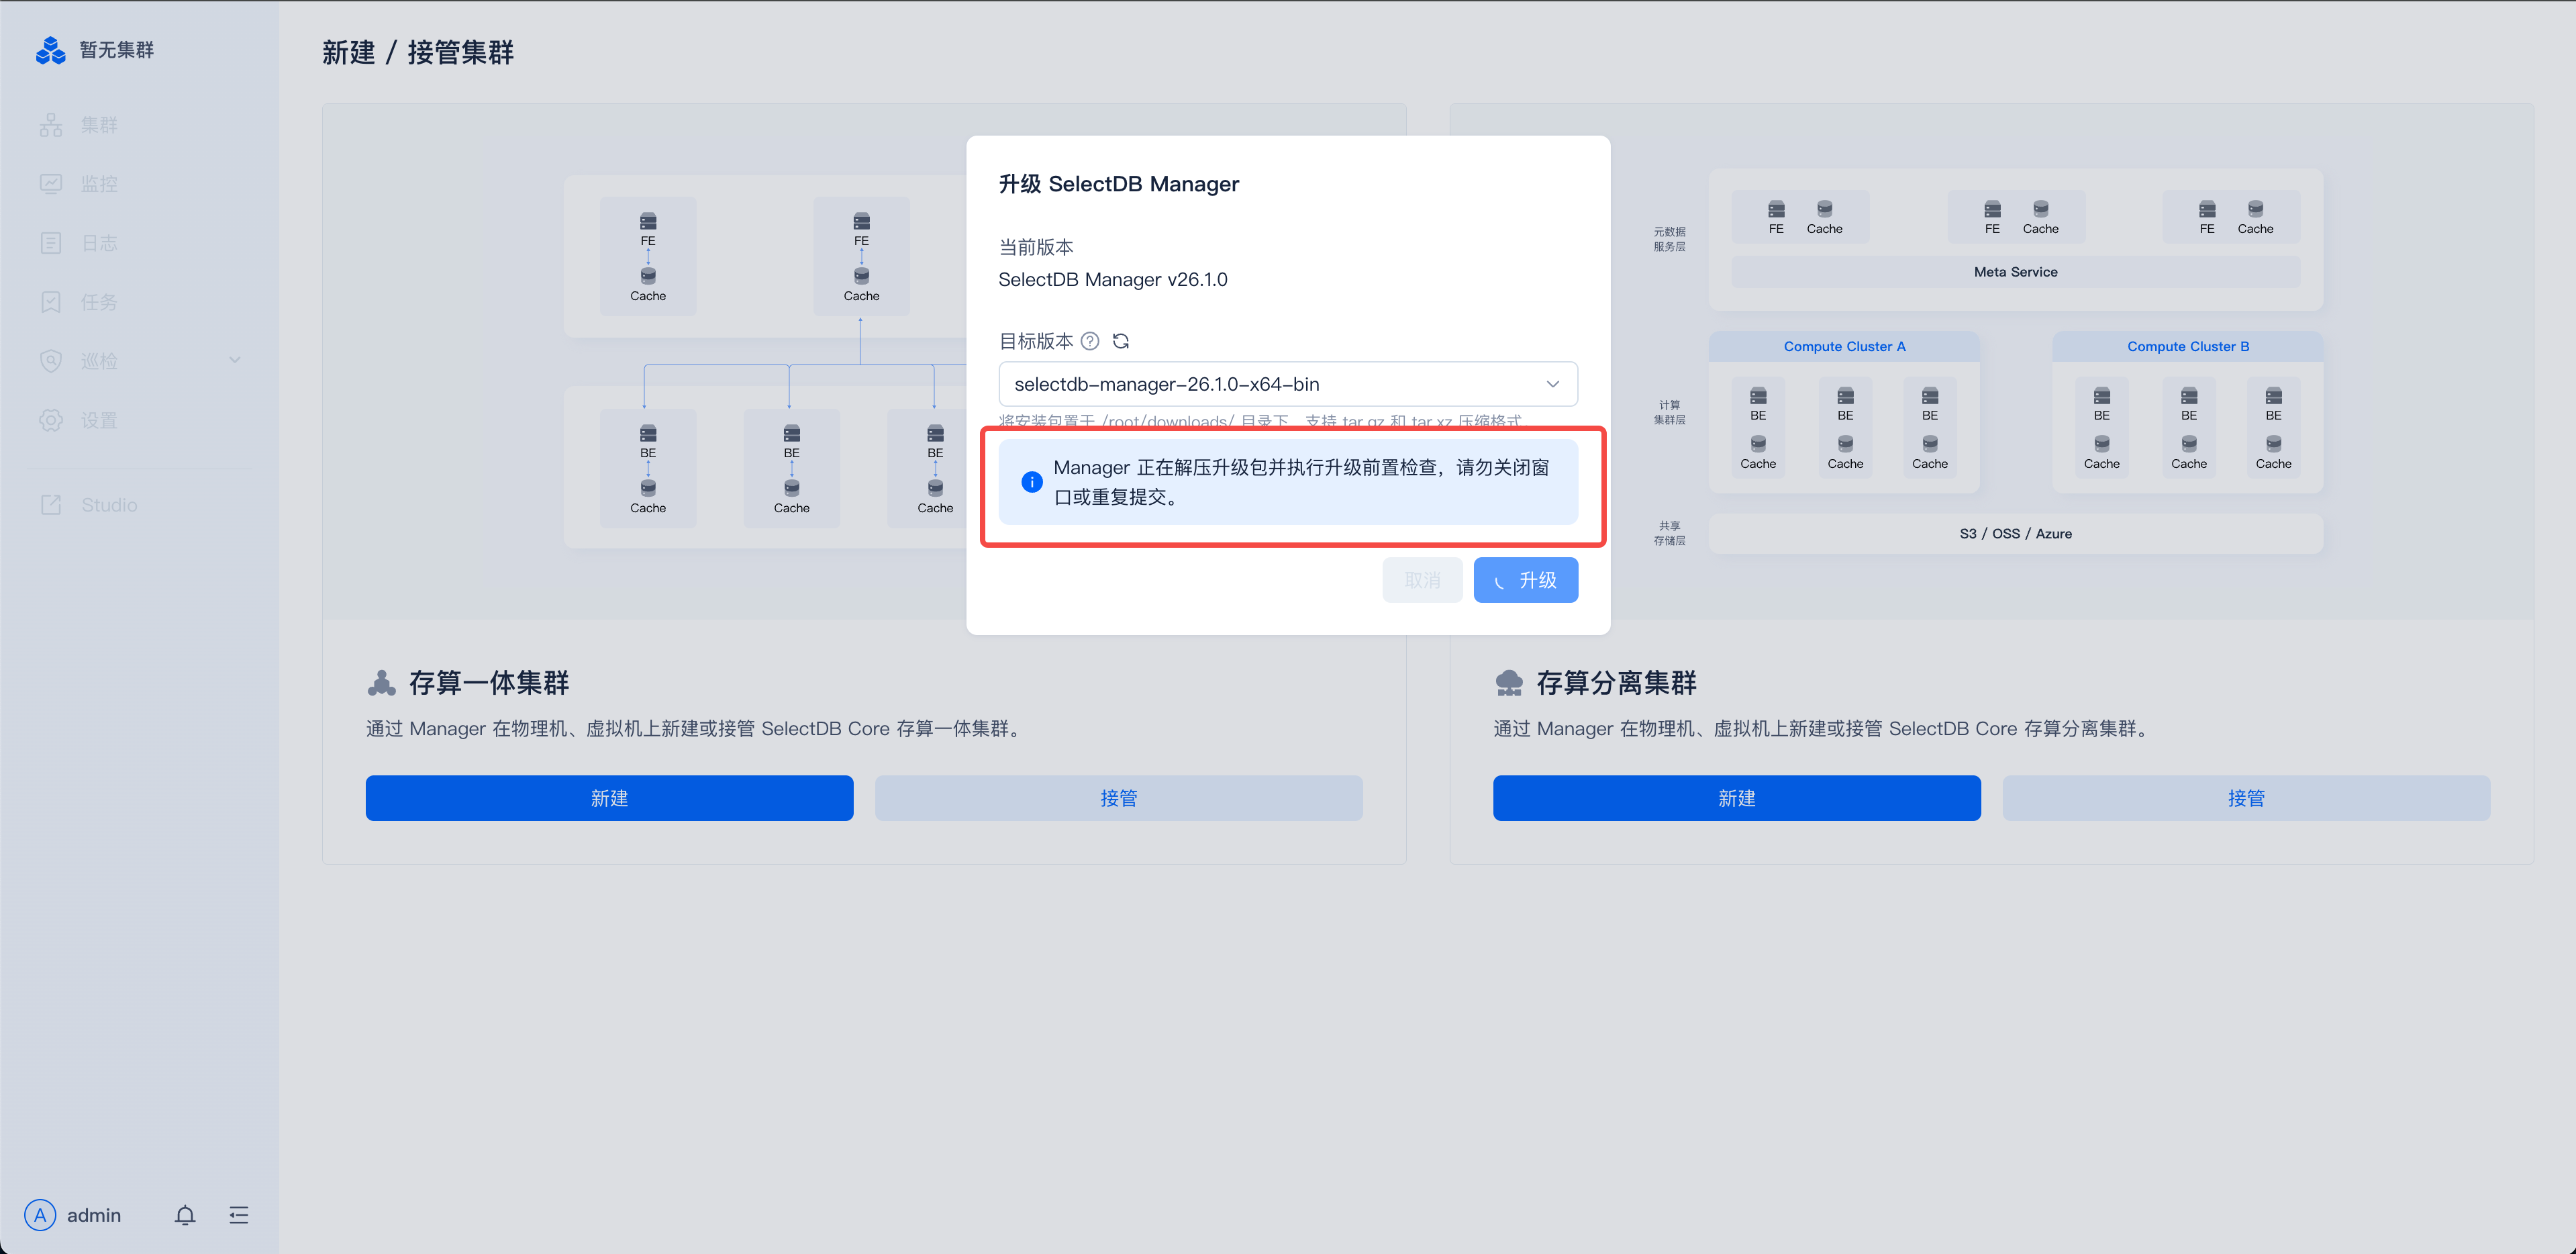Click the admin username text
The image size is (2576, 1254).
point(94,1215)
